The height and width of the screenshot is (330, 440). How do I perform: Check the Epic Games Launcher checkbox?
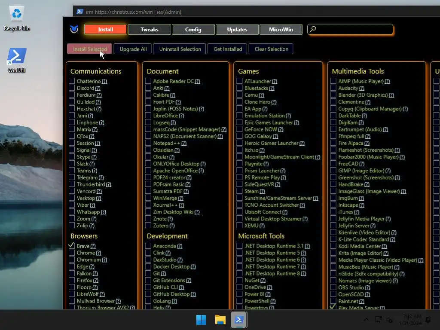(x=239, y=122)
